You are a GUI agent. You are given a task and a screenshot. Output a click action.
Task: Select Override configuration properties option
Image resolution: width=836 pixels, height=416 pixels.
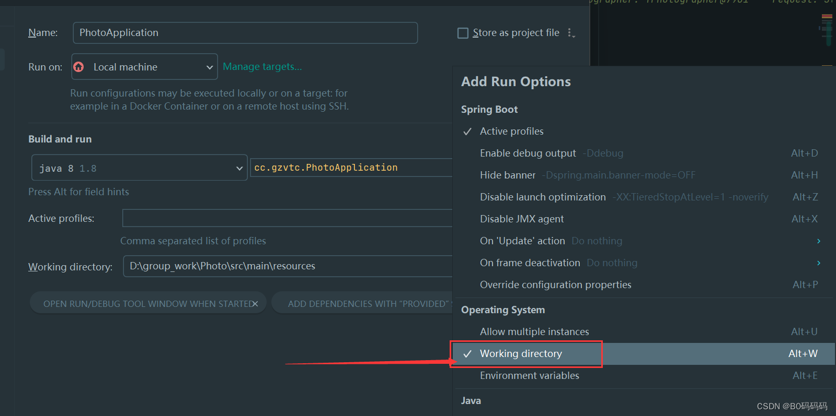[644, 285]
